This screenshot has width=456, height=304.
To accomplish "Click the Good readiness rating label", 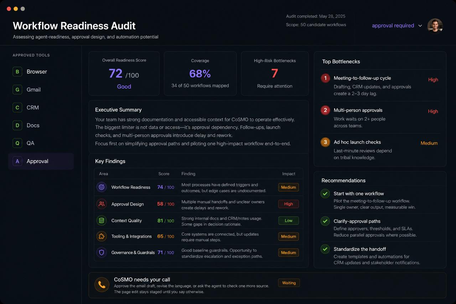I will [x=124, y=87].
